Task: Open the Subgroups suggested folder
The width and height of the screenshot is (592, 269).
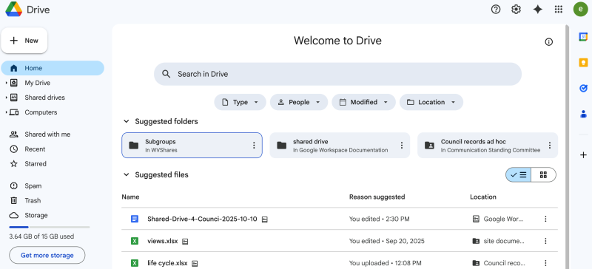Action: 192,146
